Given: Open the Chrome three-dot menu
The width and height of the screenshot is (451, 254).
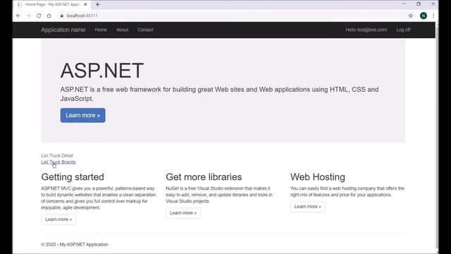Looking at the screenshot, I should tap(433, 16).
